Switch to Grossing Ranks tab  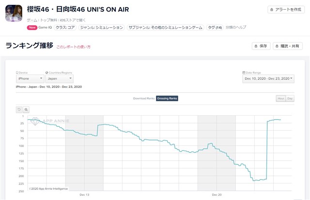coord(167,98)
